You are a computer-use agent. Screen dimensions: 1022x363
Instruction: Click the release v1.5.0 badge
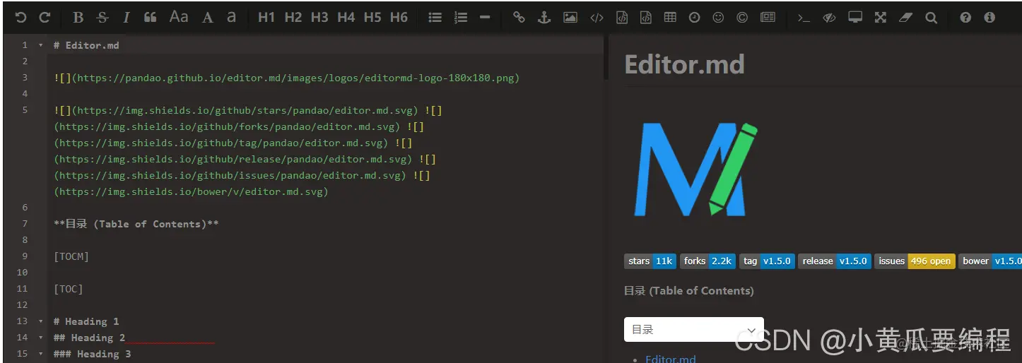point(835,261)
